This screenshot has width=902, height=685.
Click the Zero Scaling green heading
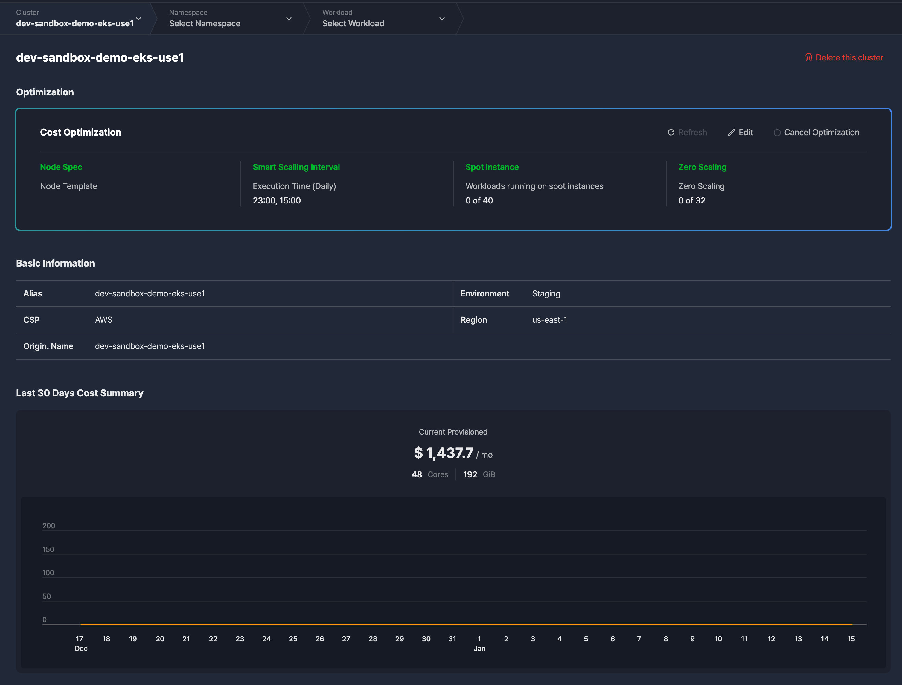(x=702, y=167)
